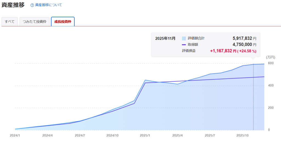Click the 2024/1 x-axis label
Viewport: 281px width, 141px height.
click(15, 136)
